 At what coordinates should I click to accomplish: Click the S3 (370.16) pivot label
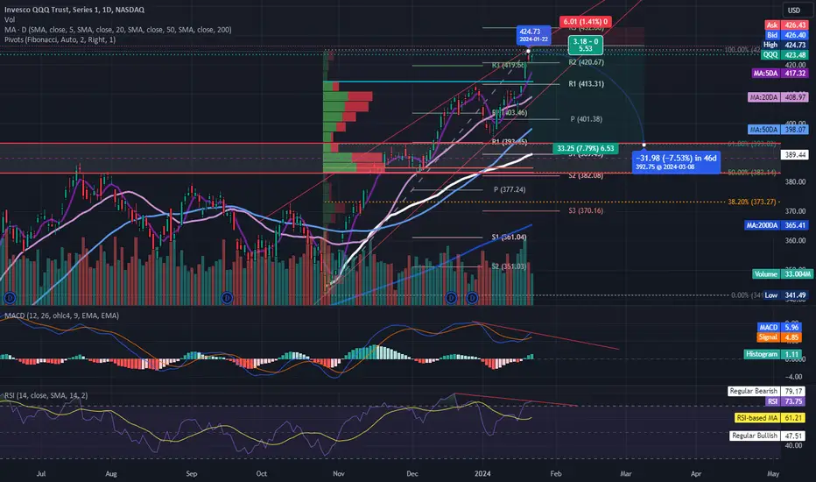coord(586,211)
